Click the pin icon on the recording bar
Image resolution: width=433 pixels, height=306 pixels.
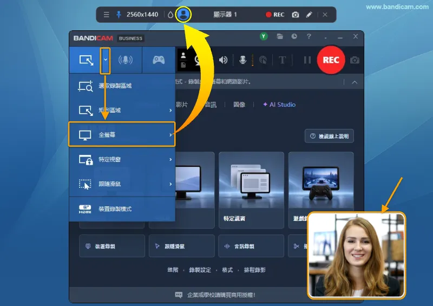coord(119,15)
